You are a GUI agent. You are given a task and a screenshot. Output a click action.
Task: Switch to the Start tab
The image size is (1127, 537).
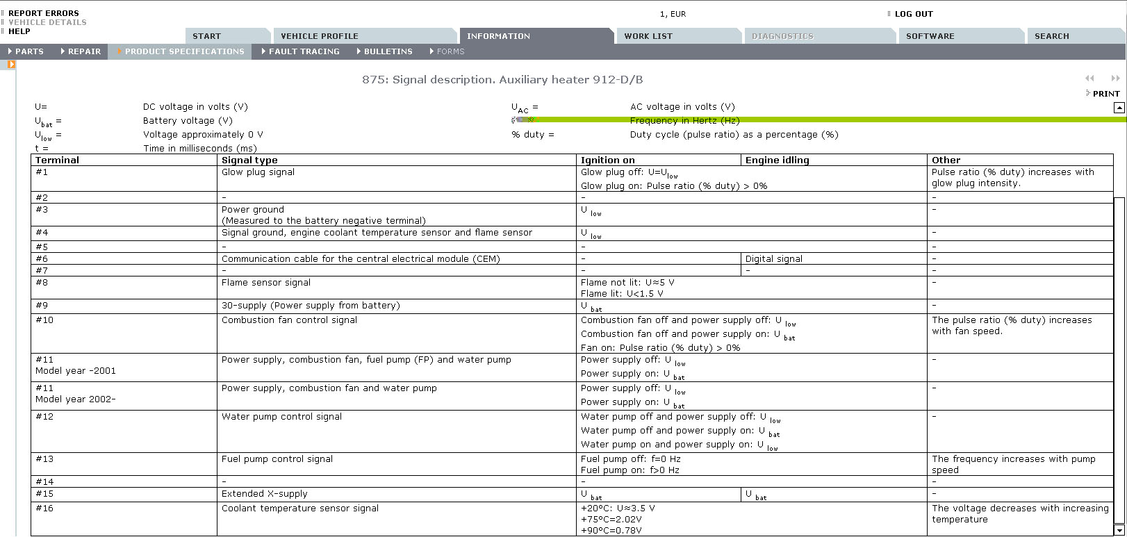pos(206,36)
